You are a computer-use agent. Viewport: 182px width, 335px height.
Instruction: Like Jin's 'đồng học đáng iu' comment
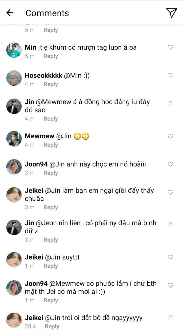click(x=171, y=104)
